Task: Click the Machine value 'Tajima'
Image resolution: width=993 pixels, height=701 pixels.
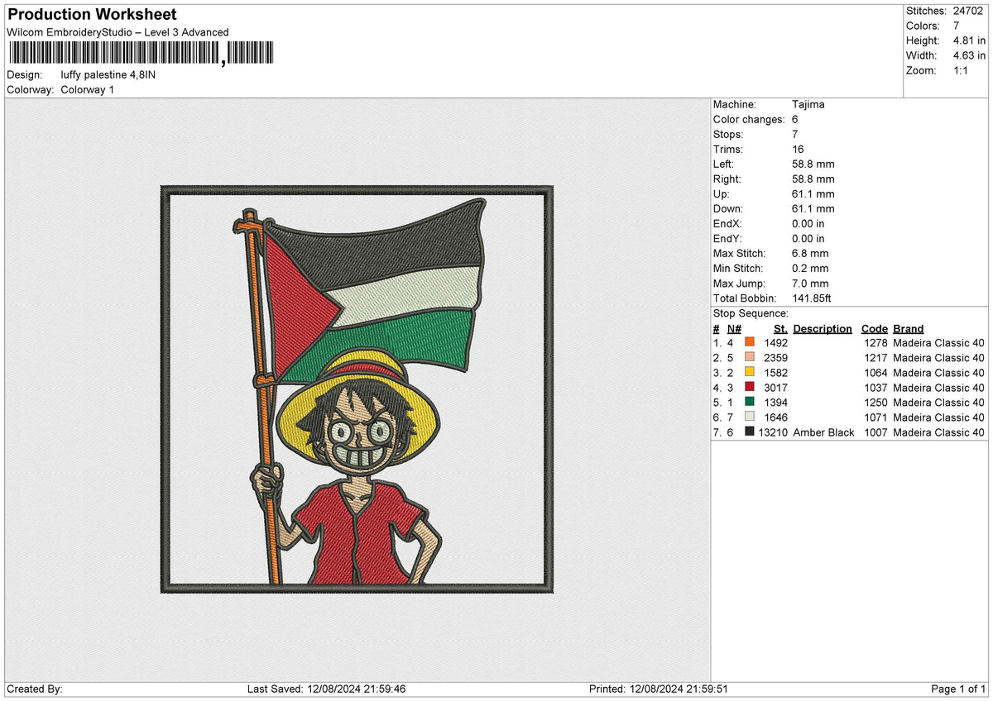Action: 808,104
